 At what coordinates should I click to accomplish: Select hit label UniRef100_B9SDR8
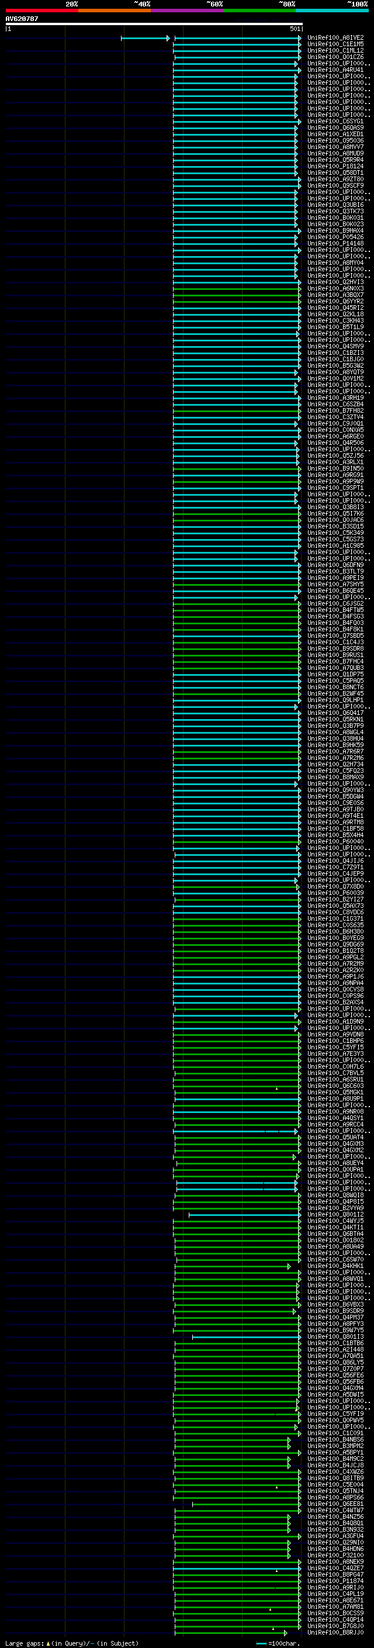[335, 649]
